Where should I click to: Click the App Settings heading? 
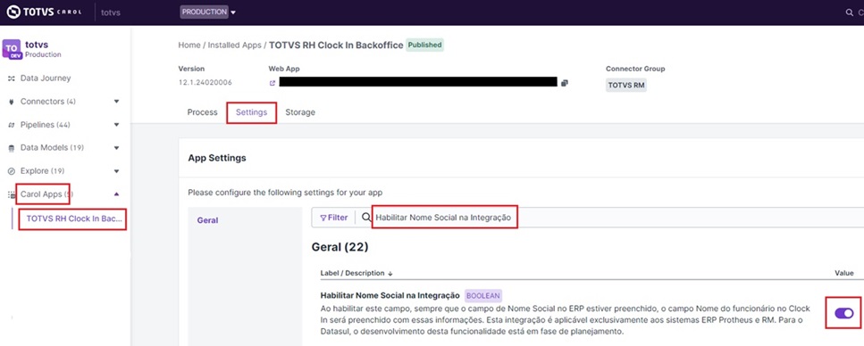click(217, 158)
